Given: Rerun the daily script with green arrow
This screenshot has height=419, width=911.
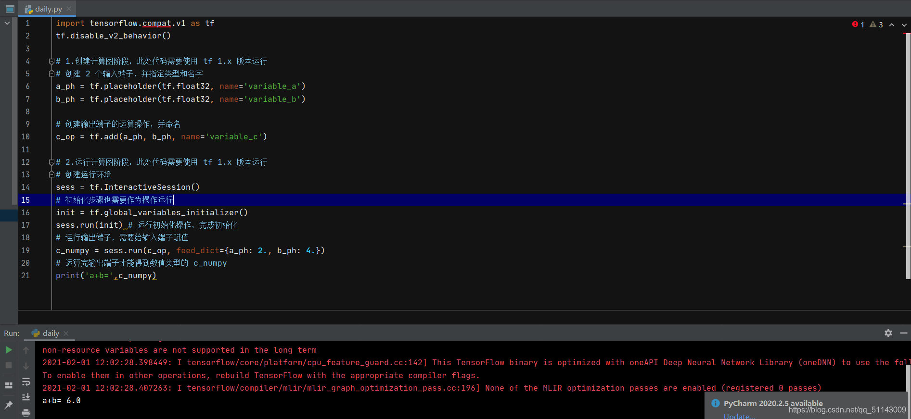Looking at the screenshot, I should point(9,350).
